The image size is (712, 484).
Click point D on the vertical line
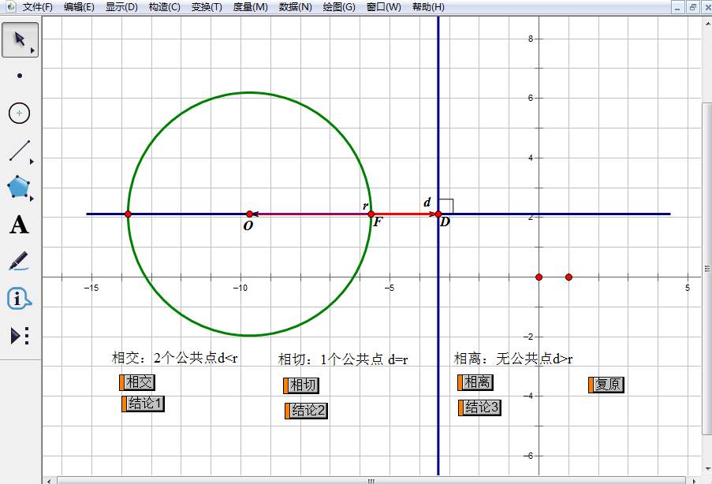point(438,214)
